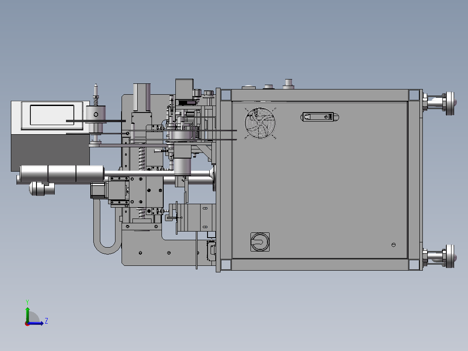Select the small round hole on cabinet door
468x351 pixels.
coord(393,245)
